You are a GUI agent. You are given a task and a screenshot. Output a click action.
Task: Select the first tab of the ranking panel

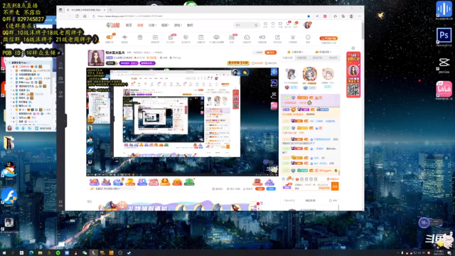coord(287,58)
